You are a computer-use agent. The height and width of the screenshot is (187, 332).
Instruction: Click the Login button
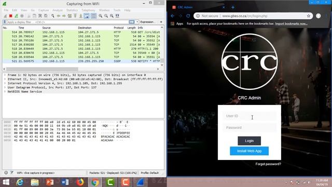249,141
